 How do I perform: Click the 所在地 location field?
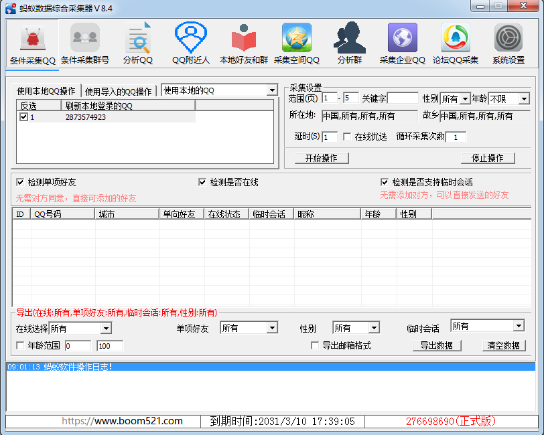(370, 116)
